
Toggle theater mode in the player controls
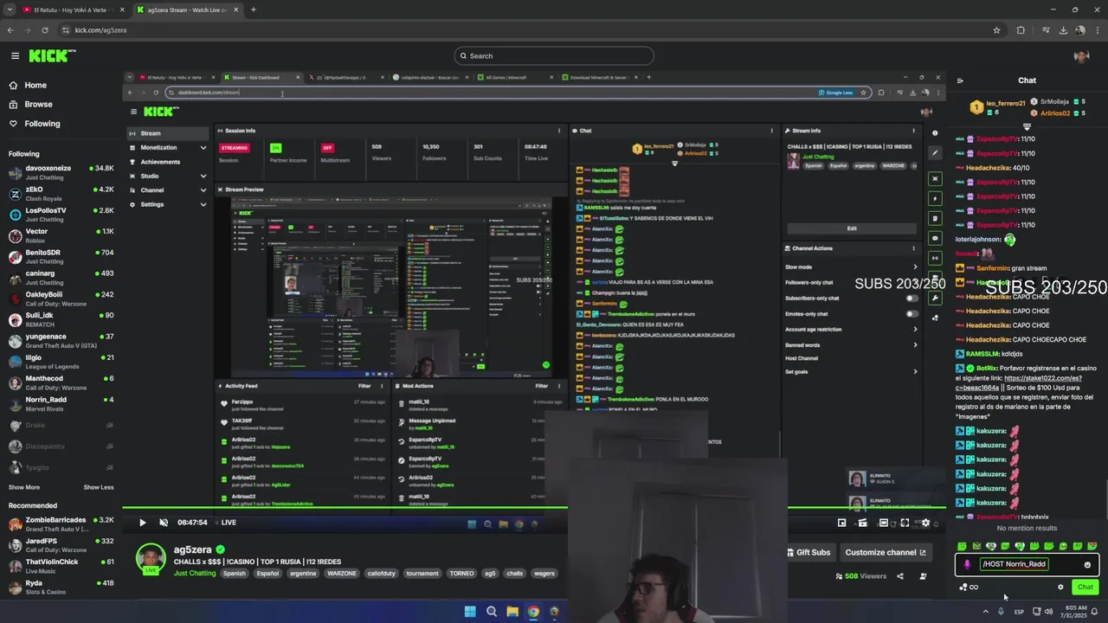click(884, 523)
